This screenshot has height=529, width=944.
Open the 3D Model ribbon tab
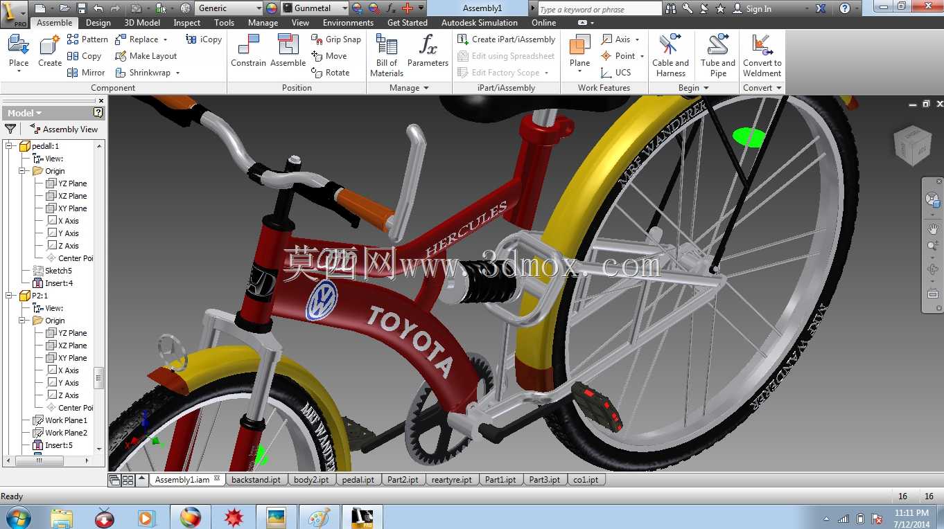(x=142, y=23)
